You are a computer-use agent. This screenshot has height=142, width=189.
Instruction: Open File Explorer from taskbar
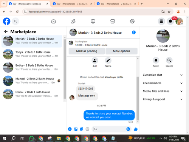(59, 138)
